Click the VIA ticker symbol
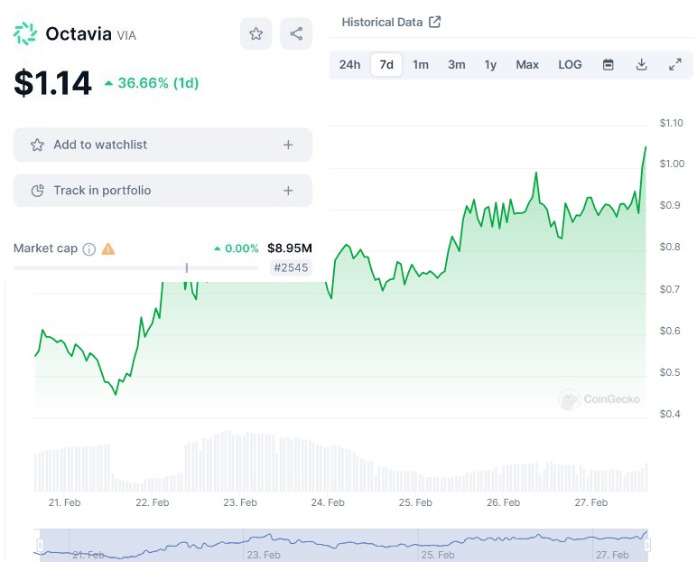 pos(126,35)
